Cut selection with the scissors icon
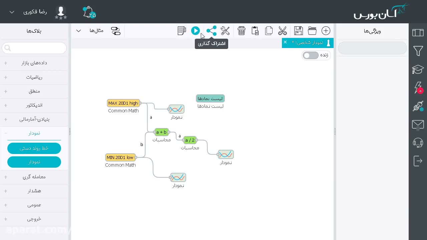Viewport: 427px width, 240px height. [283, 31]
